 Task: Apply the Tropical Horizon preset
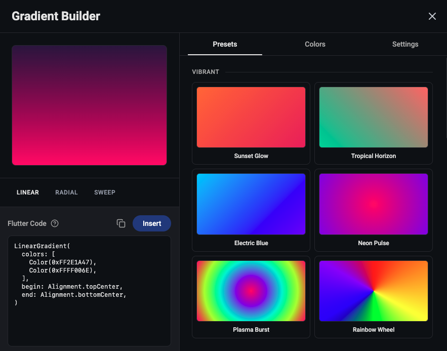(x=373, y=117)
